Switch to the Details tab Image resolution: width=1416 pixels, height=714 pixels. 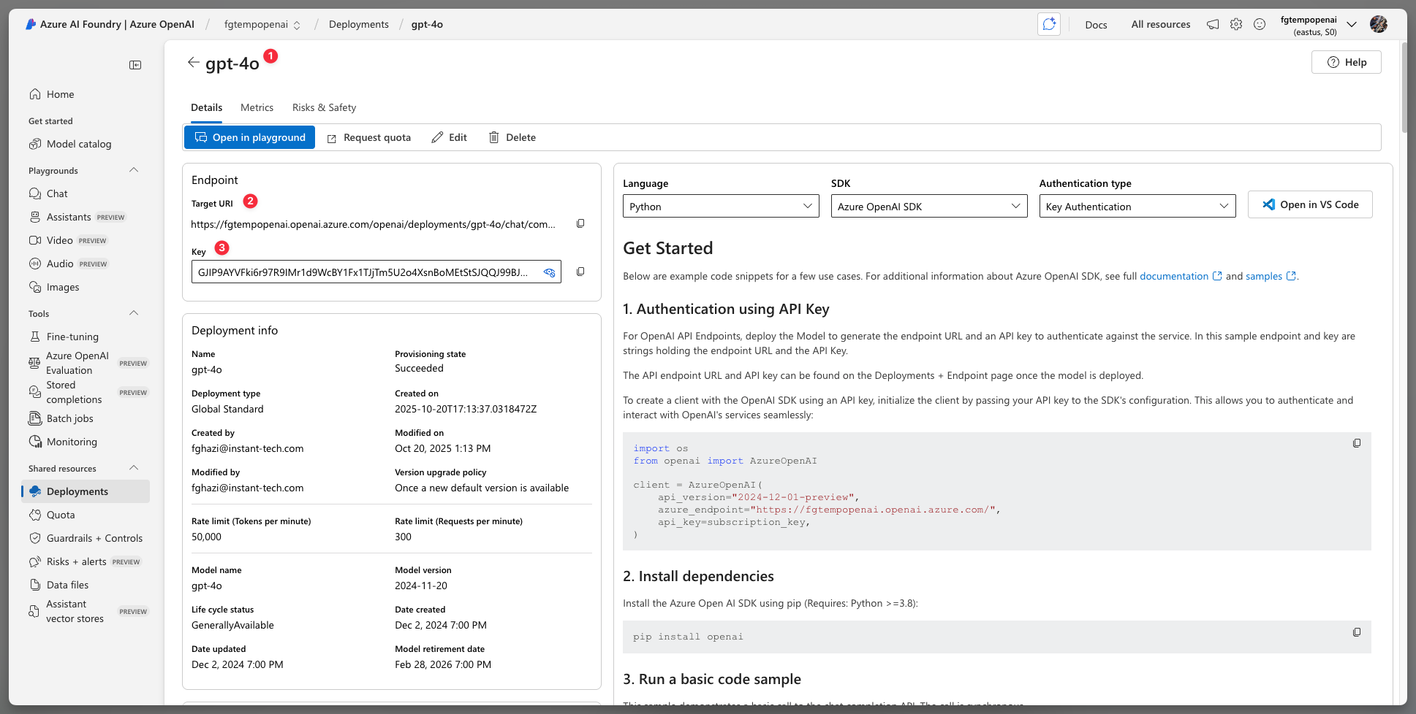[206, 107]
